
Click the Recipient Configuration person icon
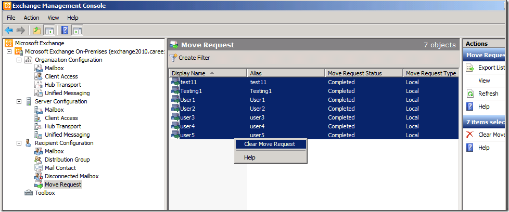coord(29,143)
